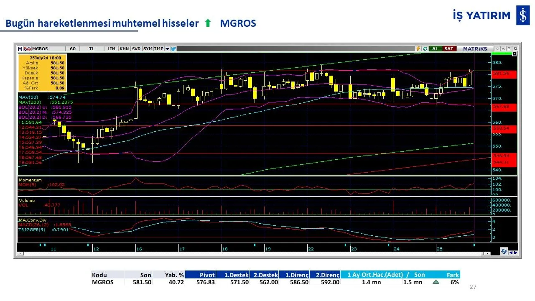535x301 pixels.
Task: Click the chart-type icon beside MGROS
Action: (x=28, y=49)
